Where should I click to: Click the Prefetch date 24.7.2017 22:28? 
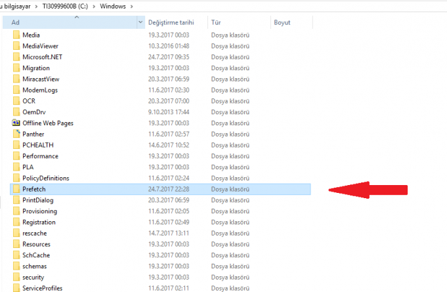[x=169, y=189]
